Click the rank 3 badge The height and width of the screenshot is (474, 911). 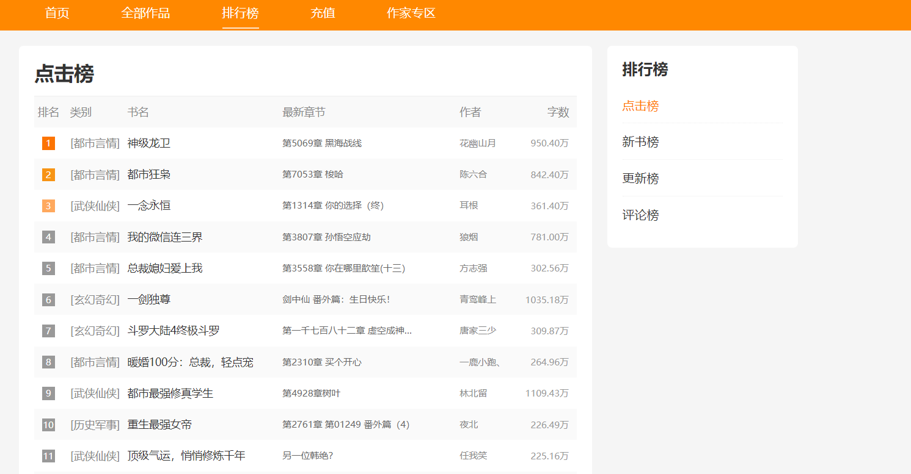click(x=48, y=206)
